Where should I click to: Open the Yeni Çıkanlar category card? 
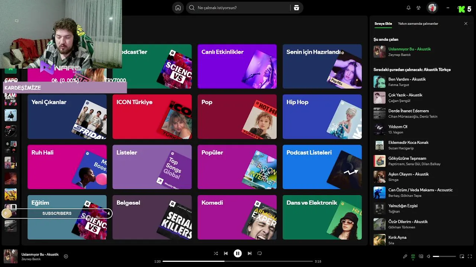[x=67, y=116]
